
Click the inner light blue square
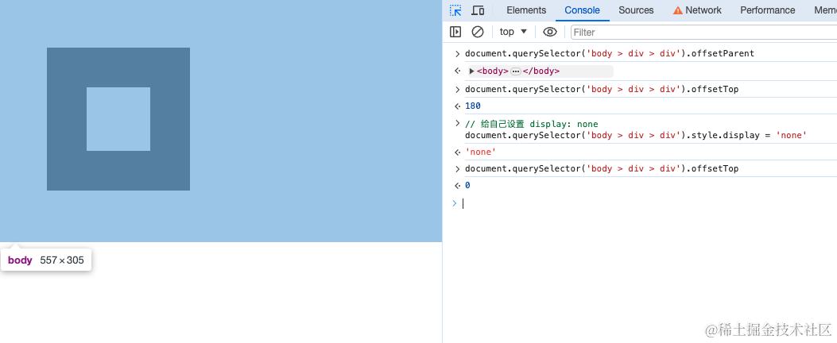coord(118,119)
